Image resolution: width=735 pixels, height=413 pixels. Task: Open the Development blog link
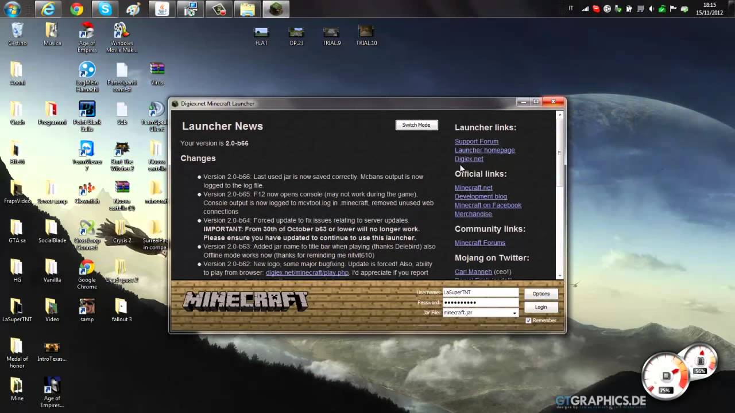pos(481,196)
